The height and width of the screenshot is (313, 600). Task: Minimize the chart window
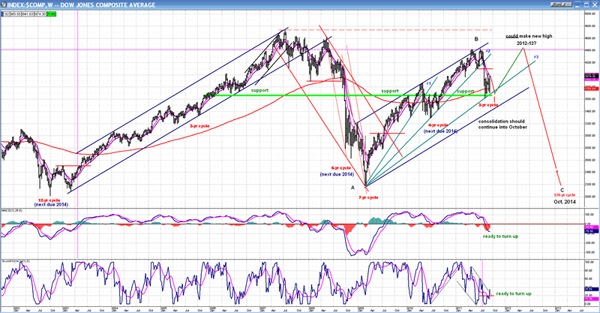577,4
